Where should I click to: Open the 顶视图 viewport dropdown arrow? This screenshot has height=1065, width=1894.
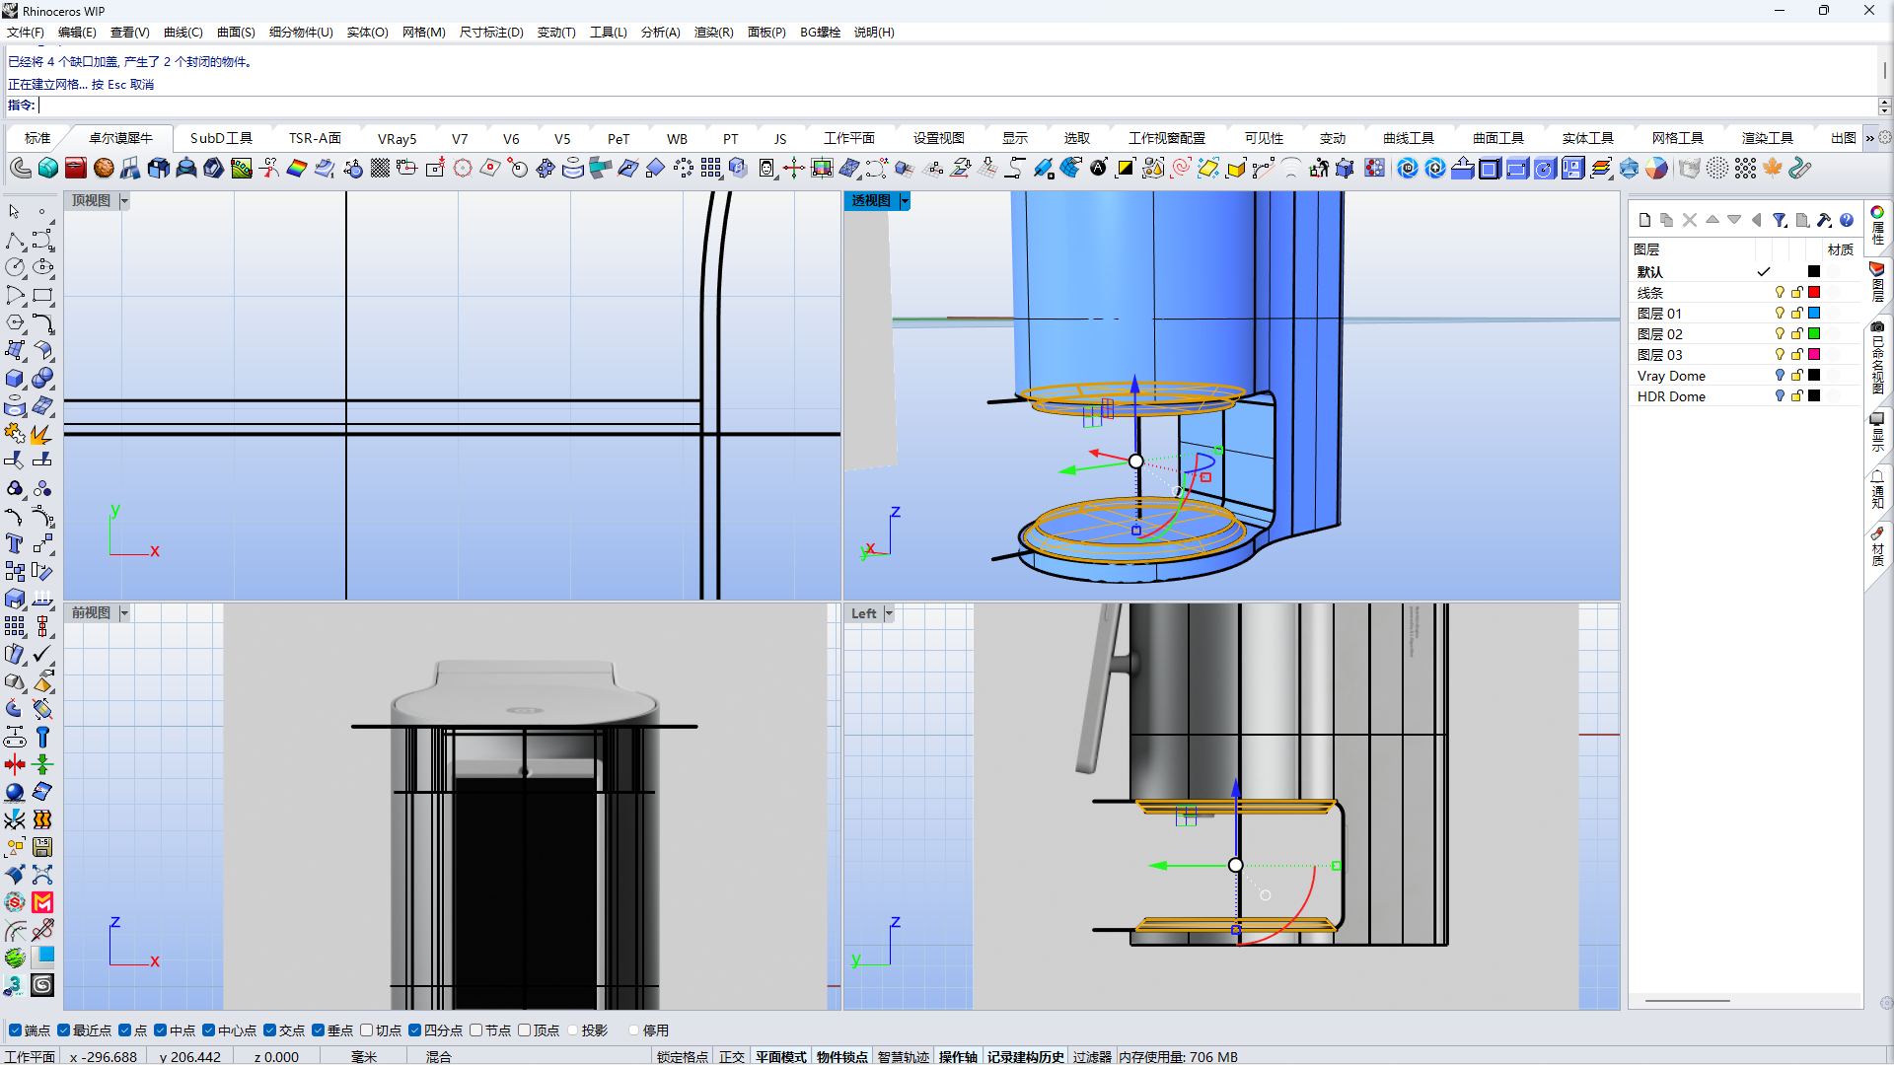[124, 201]
